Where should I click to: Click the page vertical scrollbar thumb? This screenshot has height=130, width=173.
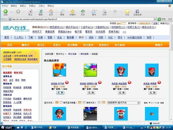171,37
